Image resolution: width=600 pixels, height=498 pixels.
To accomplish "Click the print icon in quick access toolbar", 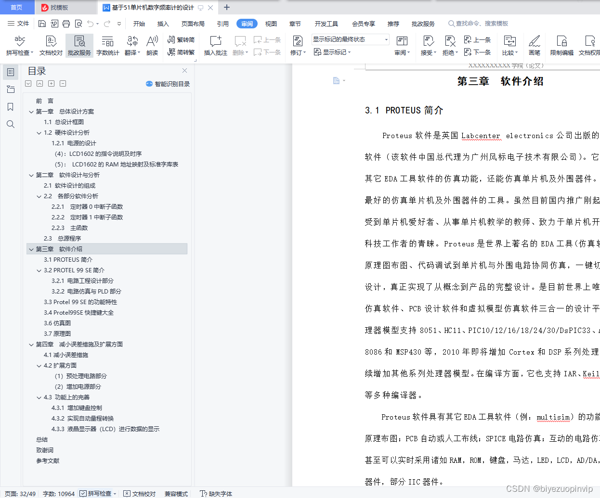I will pos(66,24).
